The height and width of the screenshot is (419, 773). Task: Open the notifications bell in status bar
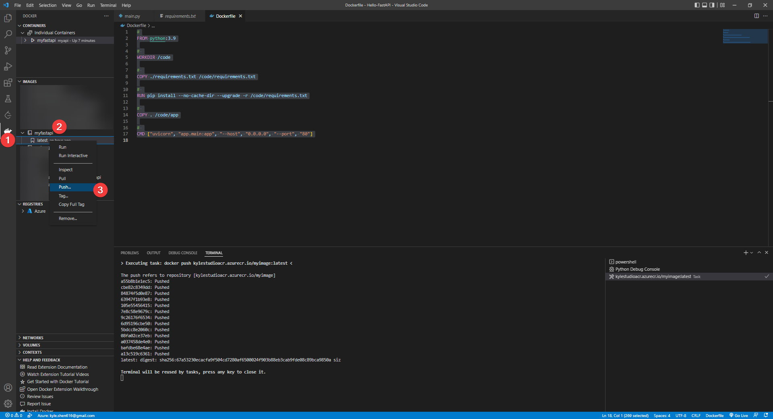pos(766,415)
